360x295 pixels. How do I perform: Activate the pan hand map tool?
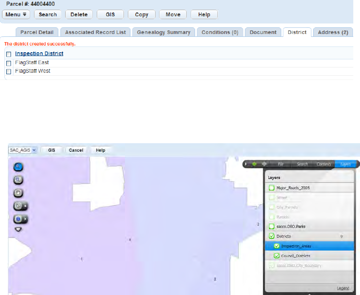coord(18,193)
